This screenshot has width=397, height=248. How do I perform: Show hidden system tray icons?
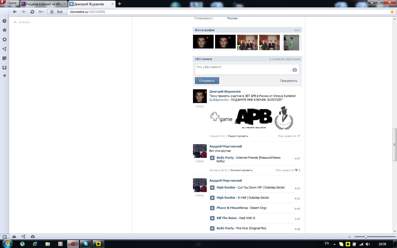(334, 244)
